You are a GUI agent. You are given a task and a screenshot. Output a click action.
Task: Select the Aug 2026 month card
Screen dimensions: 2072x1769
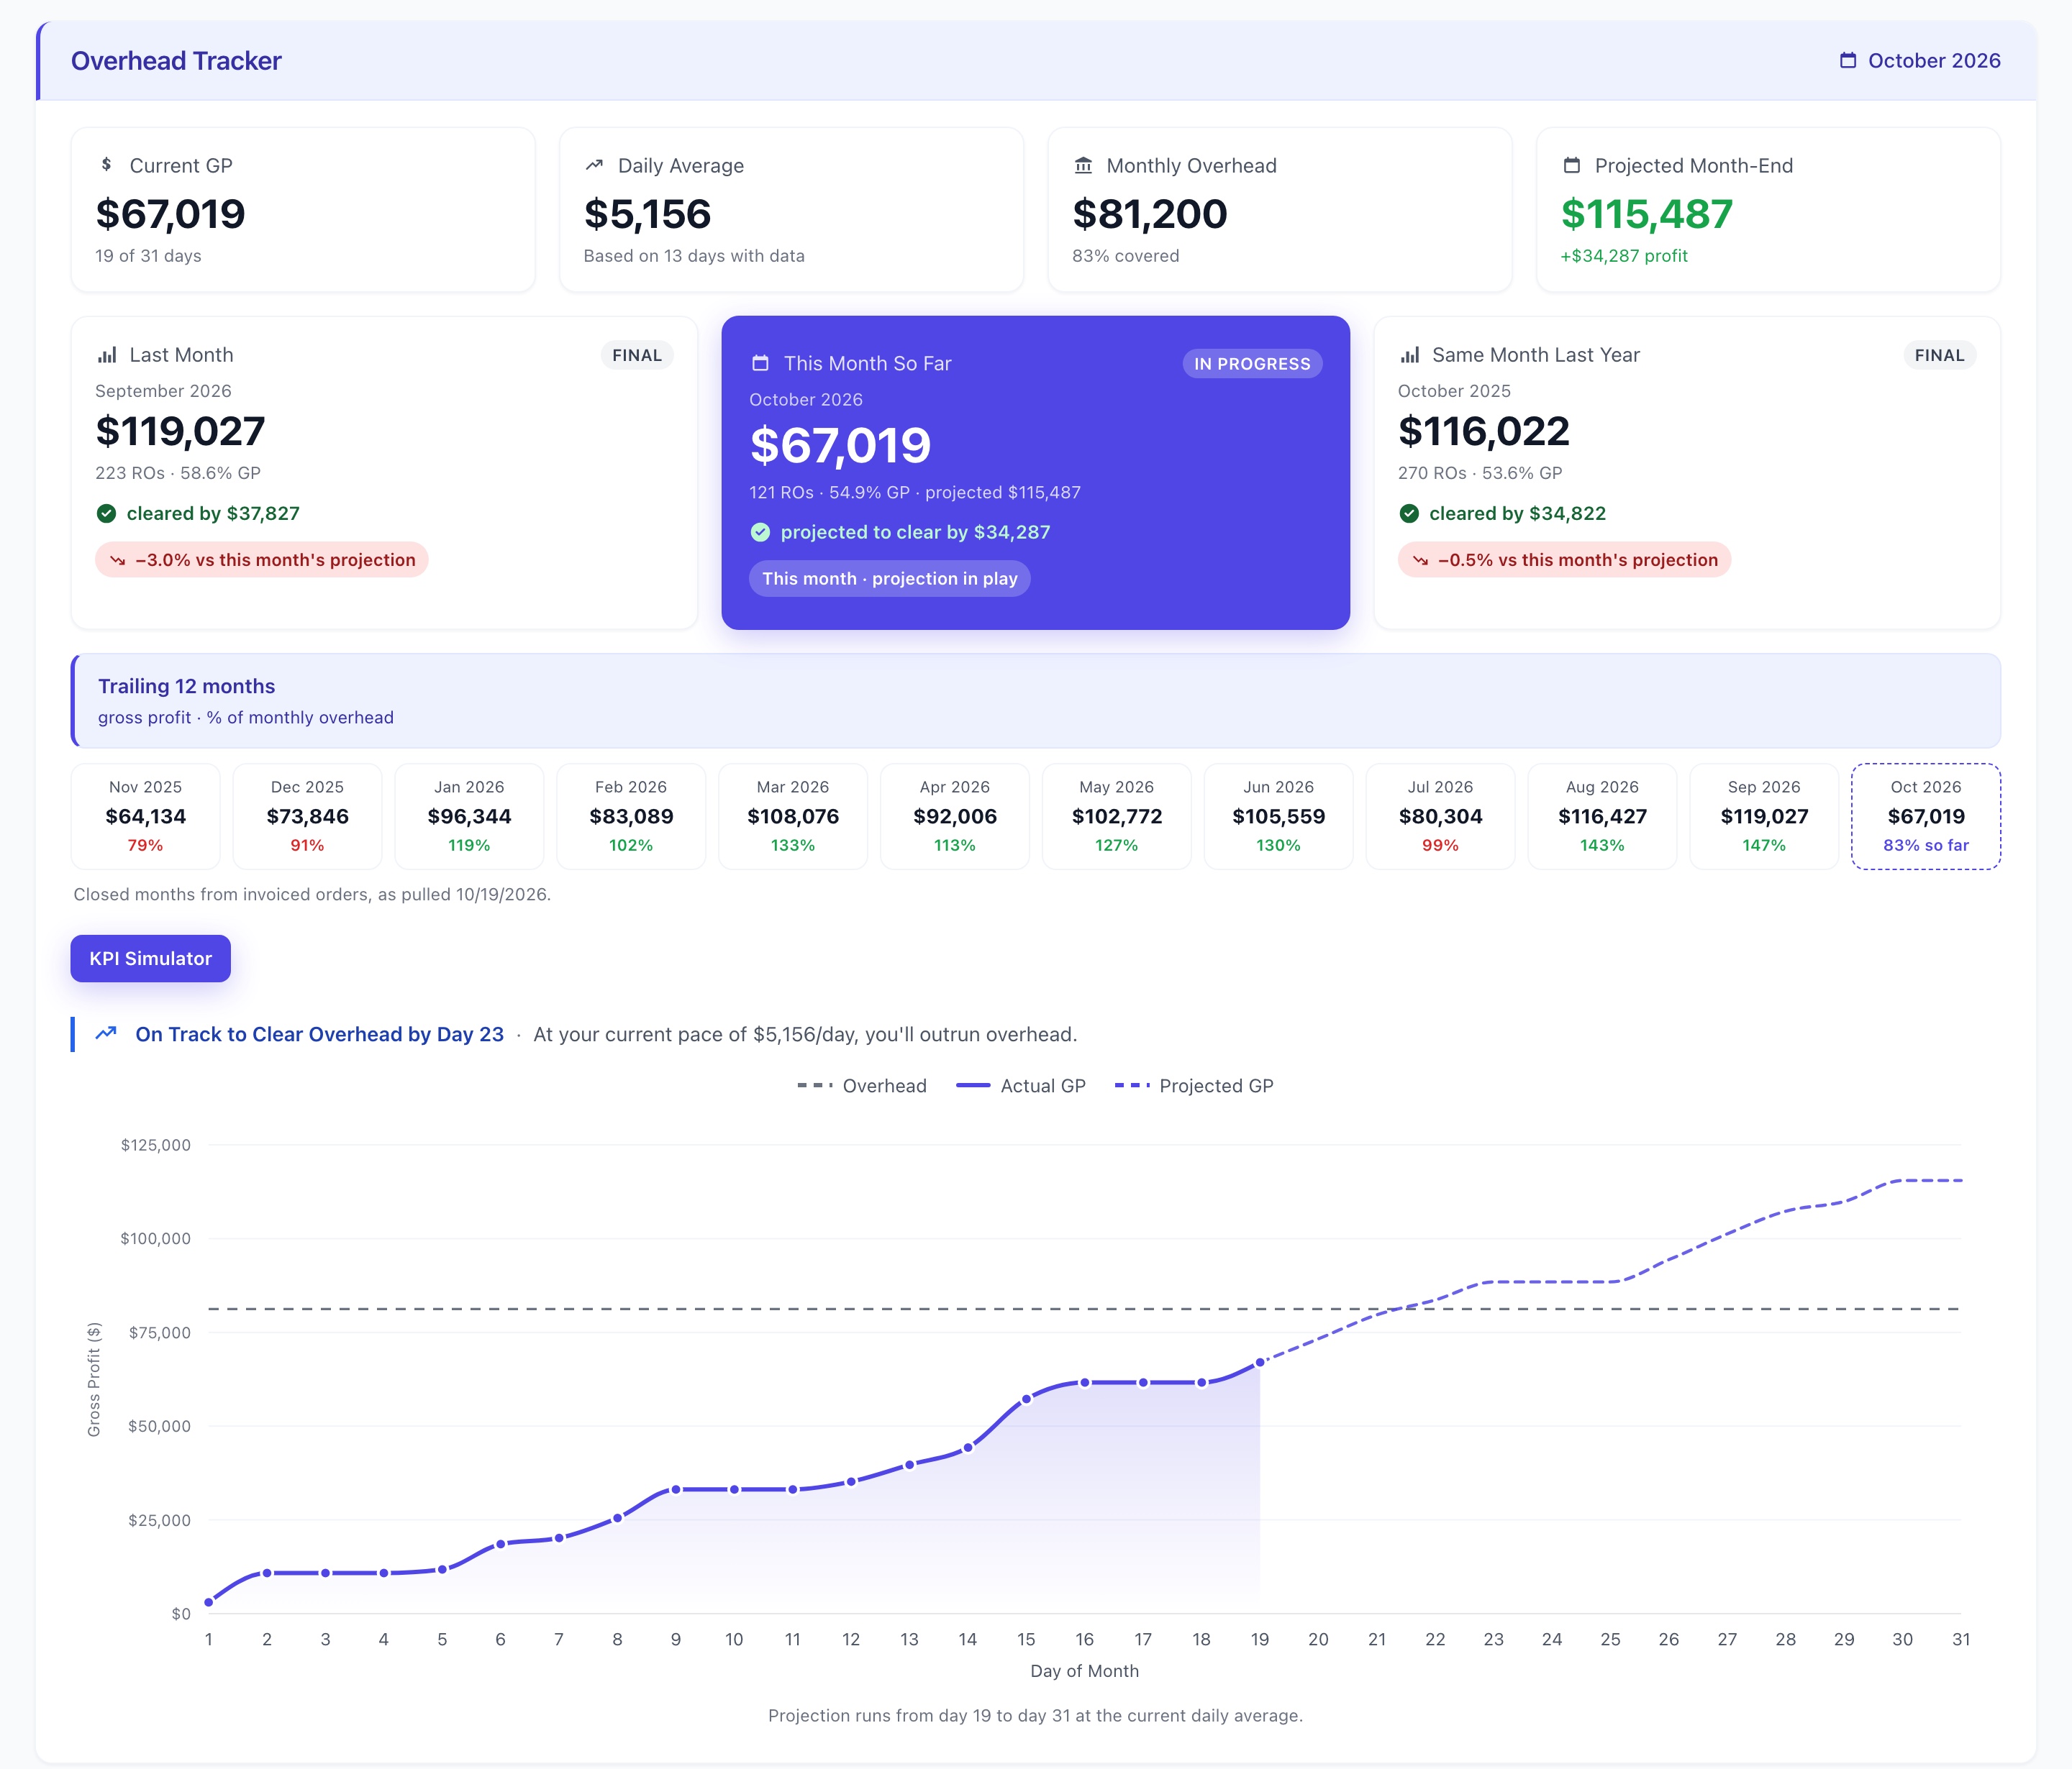(x=1603, y=816)
